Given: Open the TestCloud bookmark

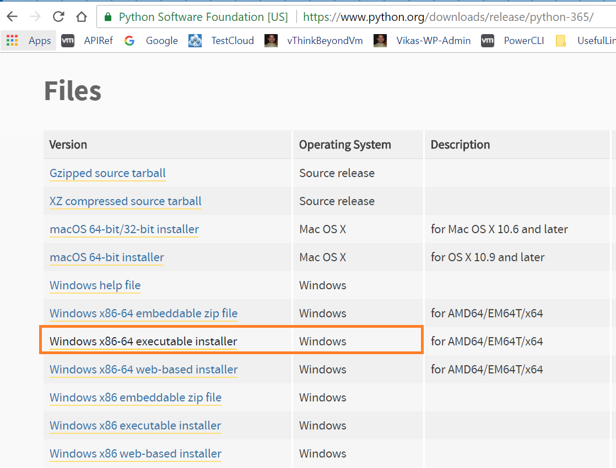Looking at the screenshot, I should point(233,40).
